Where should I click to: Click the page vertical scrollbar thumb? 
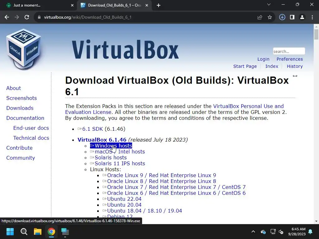316,34
